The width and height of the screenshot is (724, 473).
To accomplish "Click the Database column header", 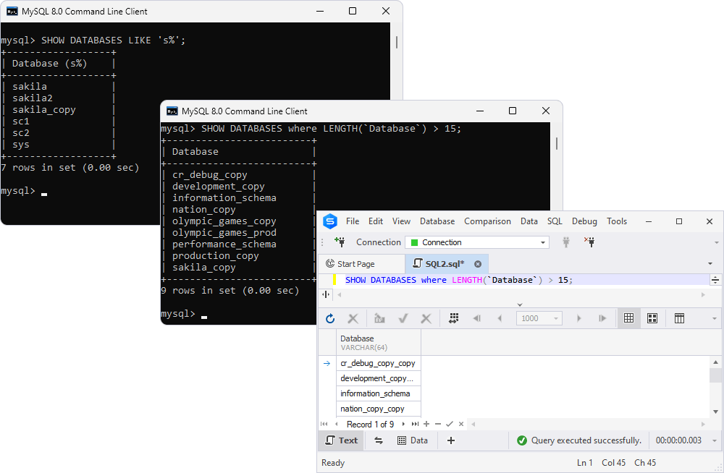I will tap(379, 342).
